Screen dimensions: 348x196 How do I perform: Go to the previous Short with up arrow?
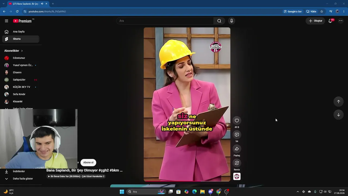[x=338, y=102]
